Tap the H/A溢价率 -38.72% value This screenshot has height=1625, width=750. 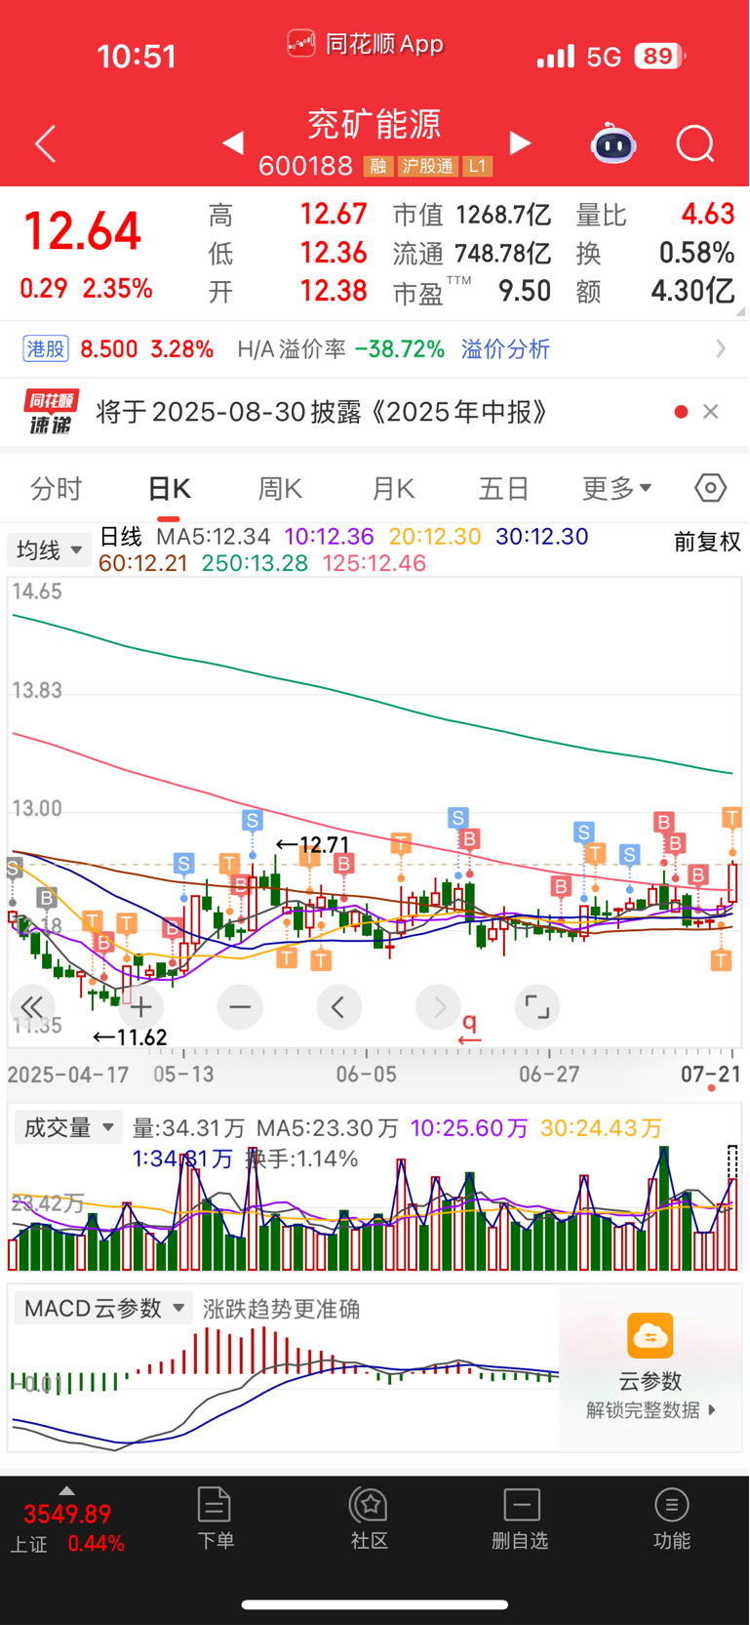pyautogui.click(x=341, y=349)
